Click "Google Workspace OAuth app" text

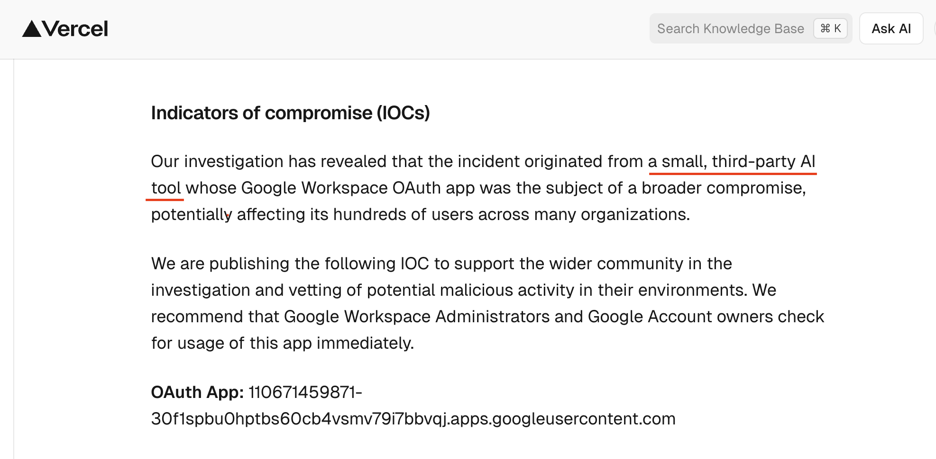(x=358, y=188)
